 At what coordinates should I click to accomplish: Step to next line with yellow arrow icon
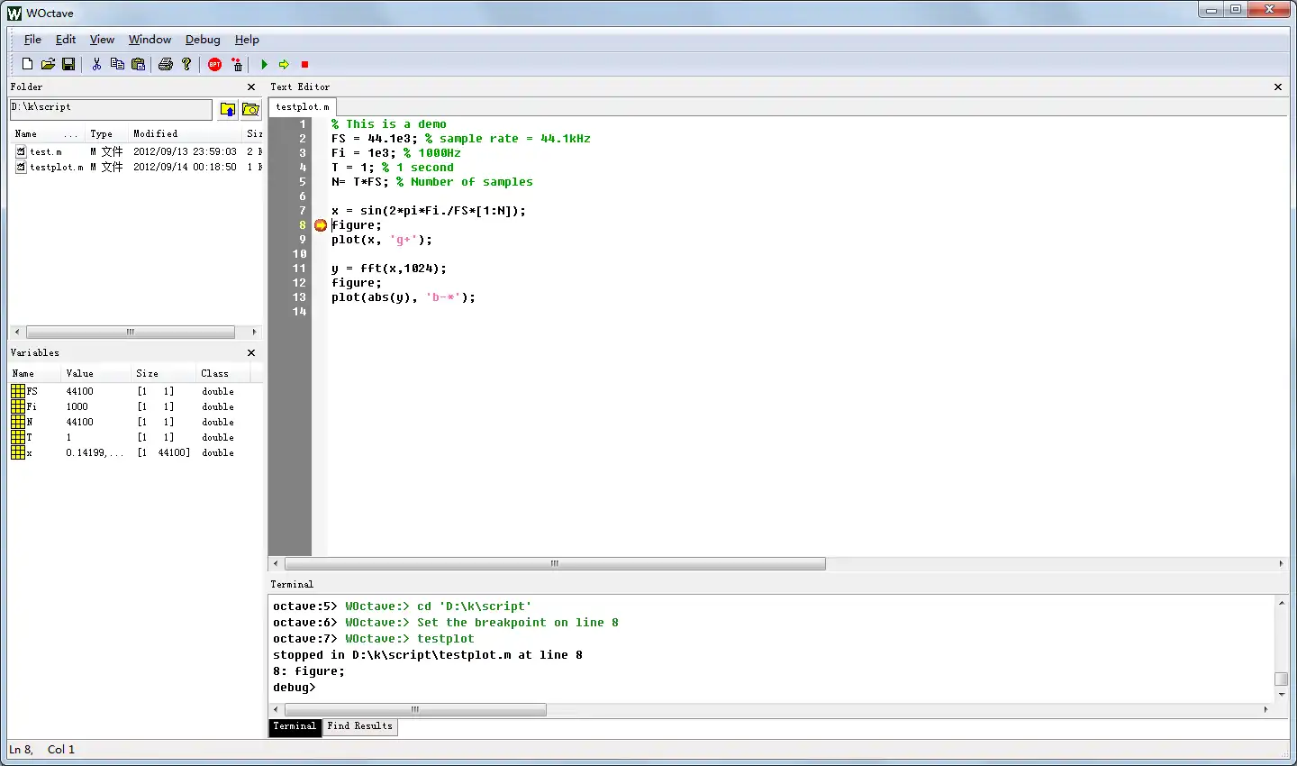[284, 64]
